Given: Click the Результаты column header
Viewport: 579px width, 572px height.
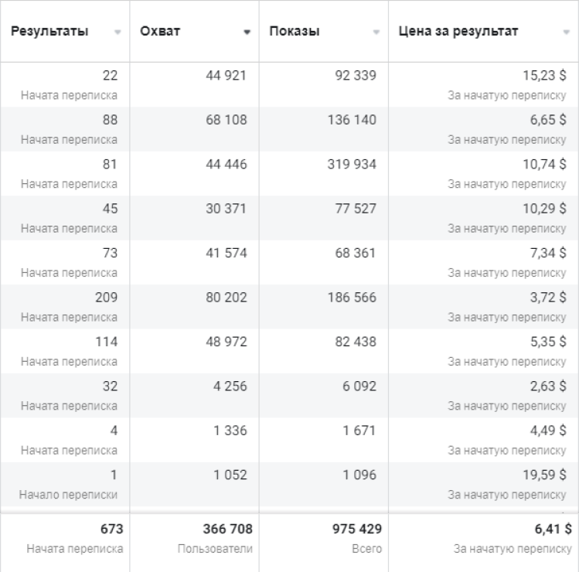Looking at the screenshot, I should 49,32.
